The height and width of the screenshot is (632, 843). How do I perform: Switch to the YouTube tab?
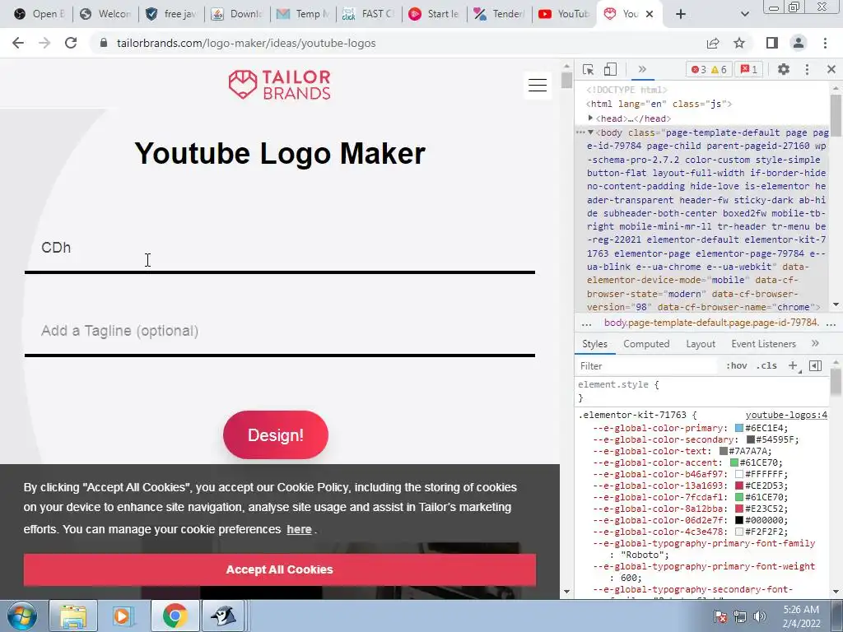[563, 14]
